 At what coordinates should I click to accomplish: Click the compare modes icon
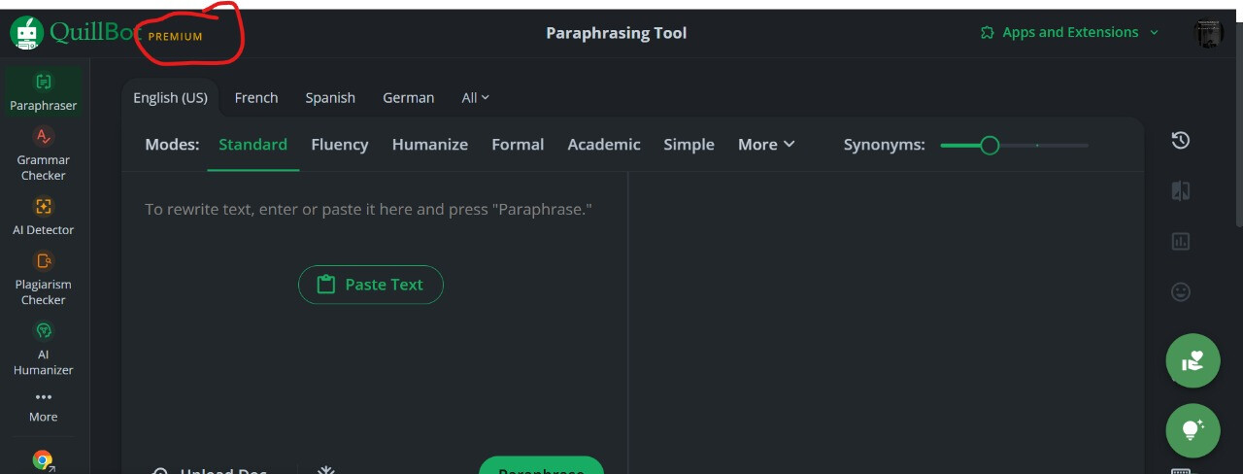[x=1180, y=191]
